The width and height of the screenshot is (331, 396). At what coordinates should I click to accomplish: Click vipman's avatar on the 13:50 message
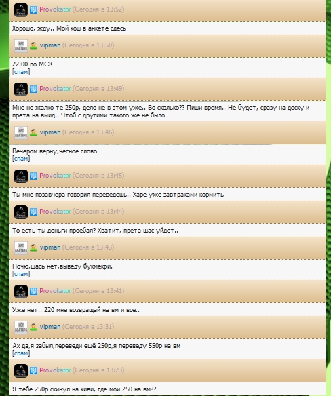click(21, 46)
